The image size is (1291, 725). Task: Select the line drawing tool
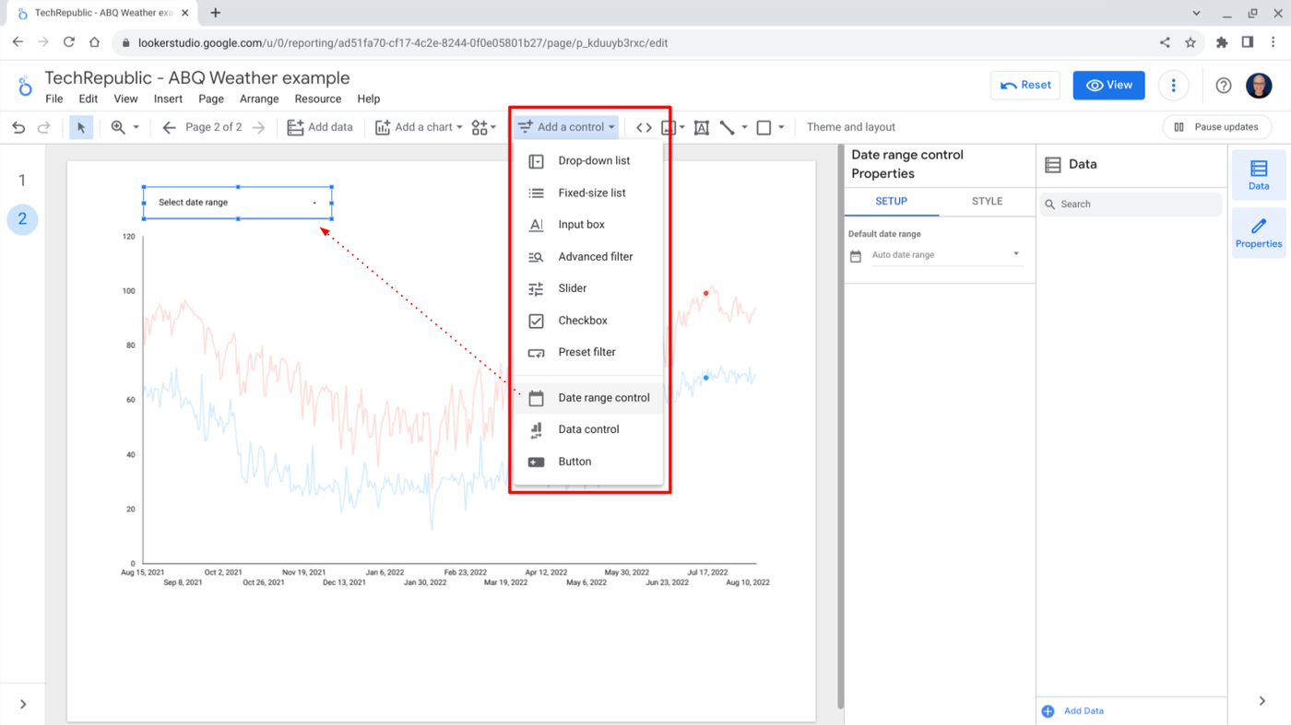[727, 127]
